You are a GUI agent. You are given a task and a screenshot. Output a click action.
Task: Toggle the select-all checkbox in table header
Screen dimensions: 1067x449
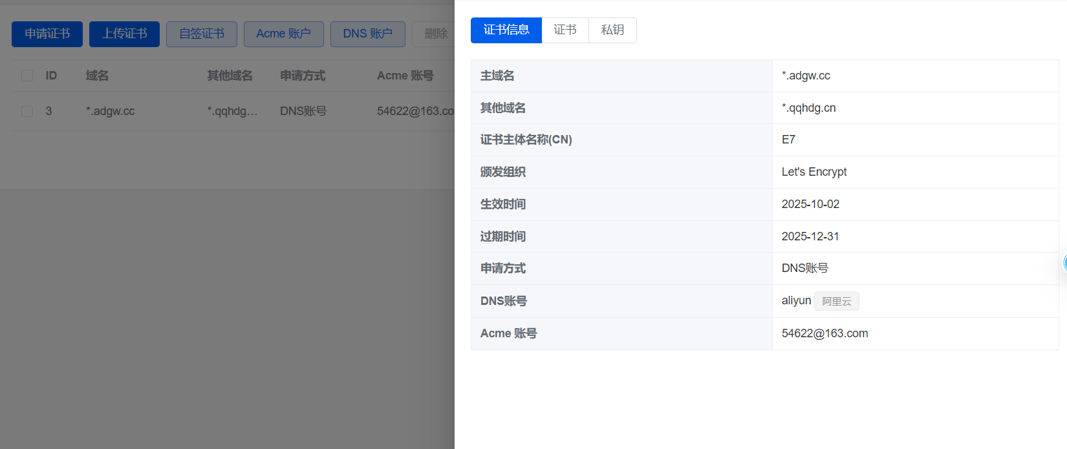coord(27,76)
